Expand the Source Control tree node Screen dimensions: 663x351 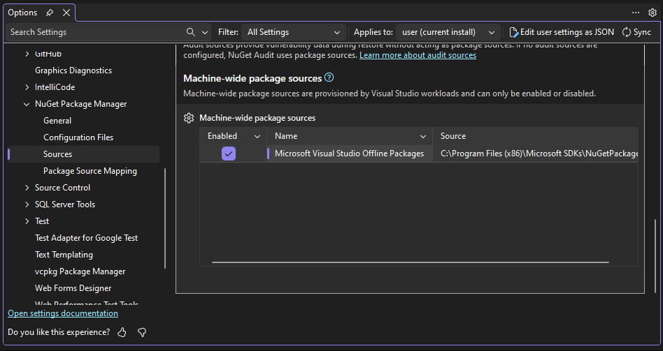tap(27, 188)
